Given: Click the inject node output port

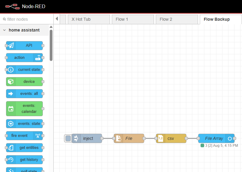Looking at the screenshot, I should pyautogui.click(x=102, y=138).
